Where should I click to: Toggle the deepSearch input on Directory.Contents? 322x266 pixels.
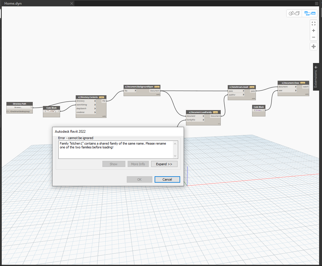pyautogui.click(x=95, y=108)
